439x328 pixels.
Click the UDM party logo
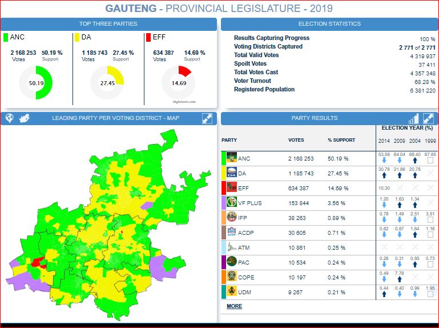pos(232,292)
